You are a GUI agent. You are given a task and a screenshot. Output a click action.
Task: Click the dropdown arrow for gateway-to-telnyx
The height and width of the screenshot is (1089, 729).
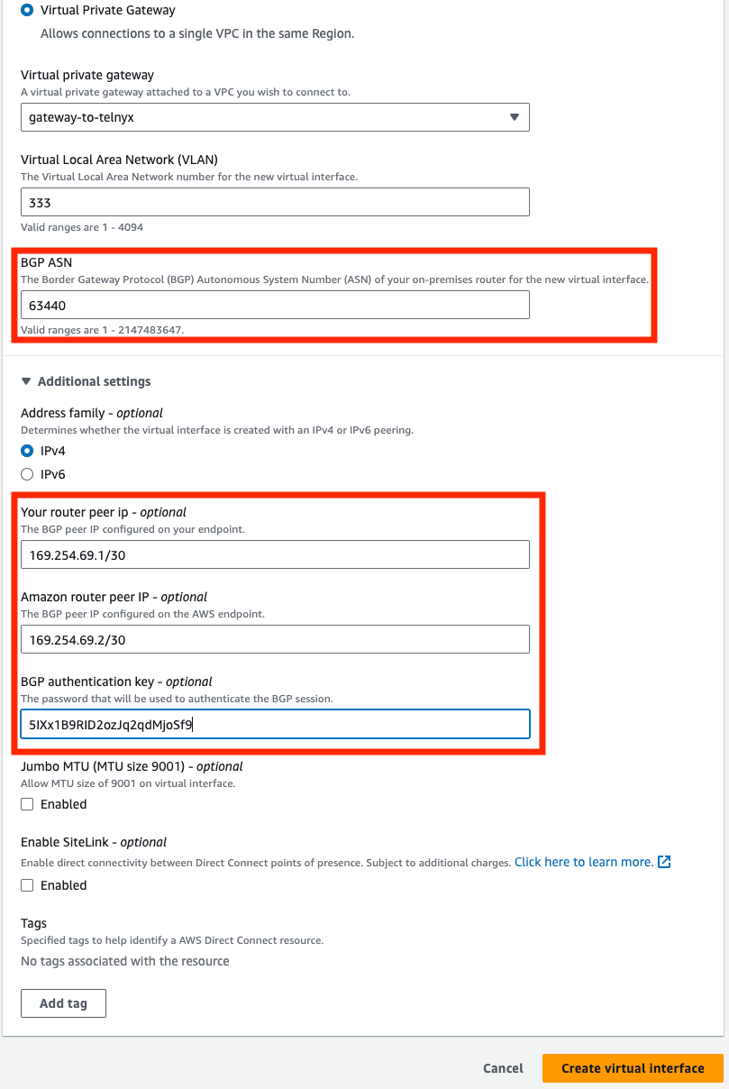point(515,117)
